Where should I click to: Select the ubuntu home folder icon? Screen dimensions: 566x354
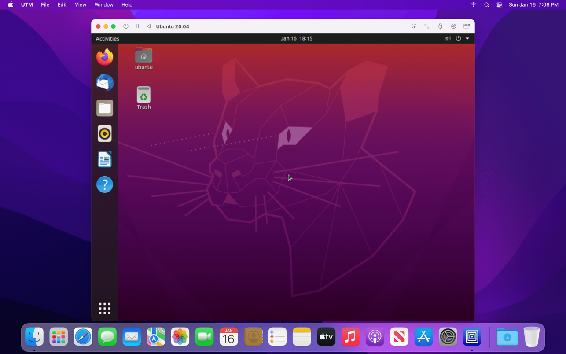[x=143, y=59]
